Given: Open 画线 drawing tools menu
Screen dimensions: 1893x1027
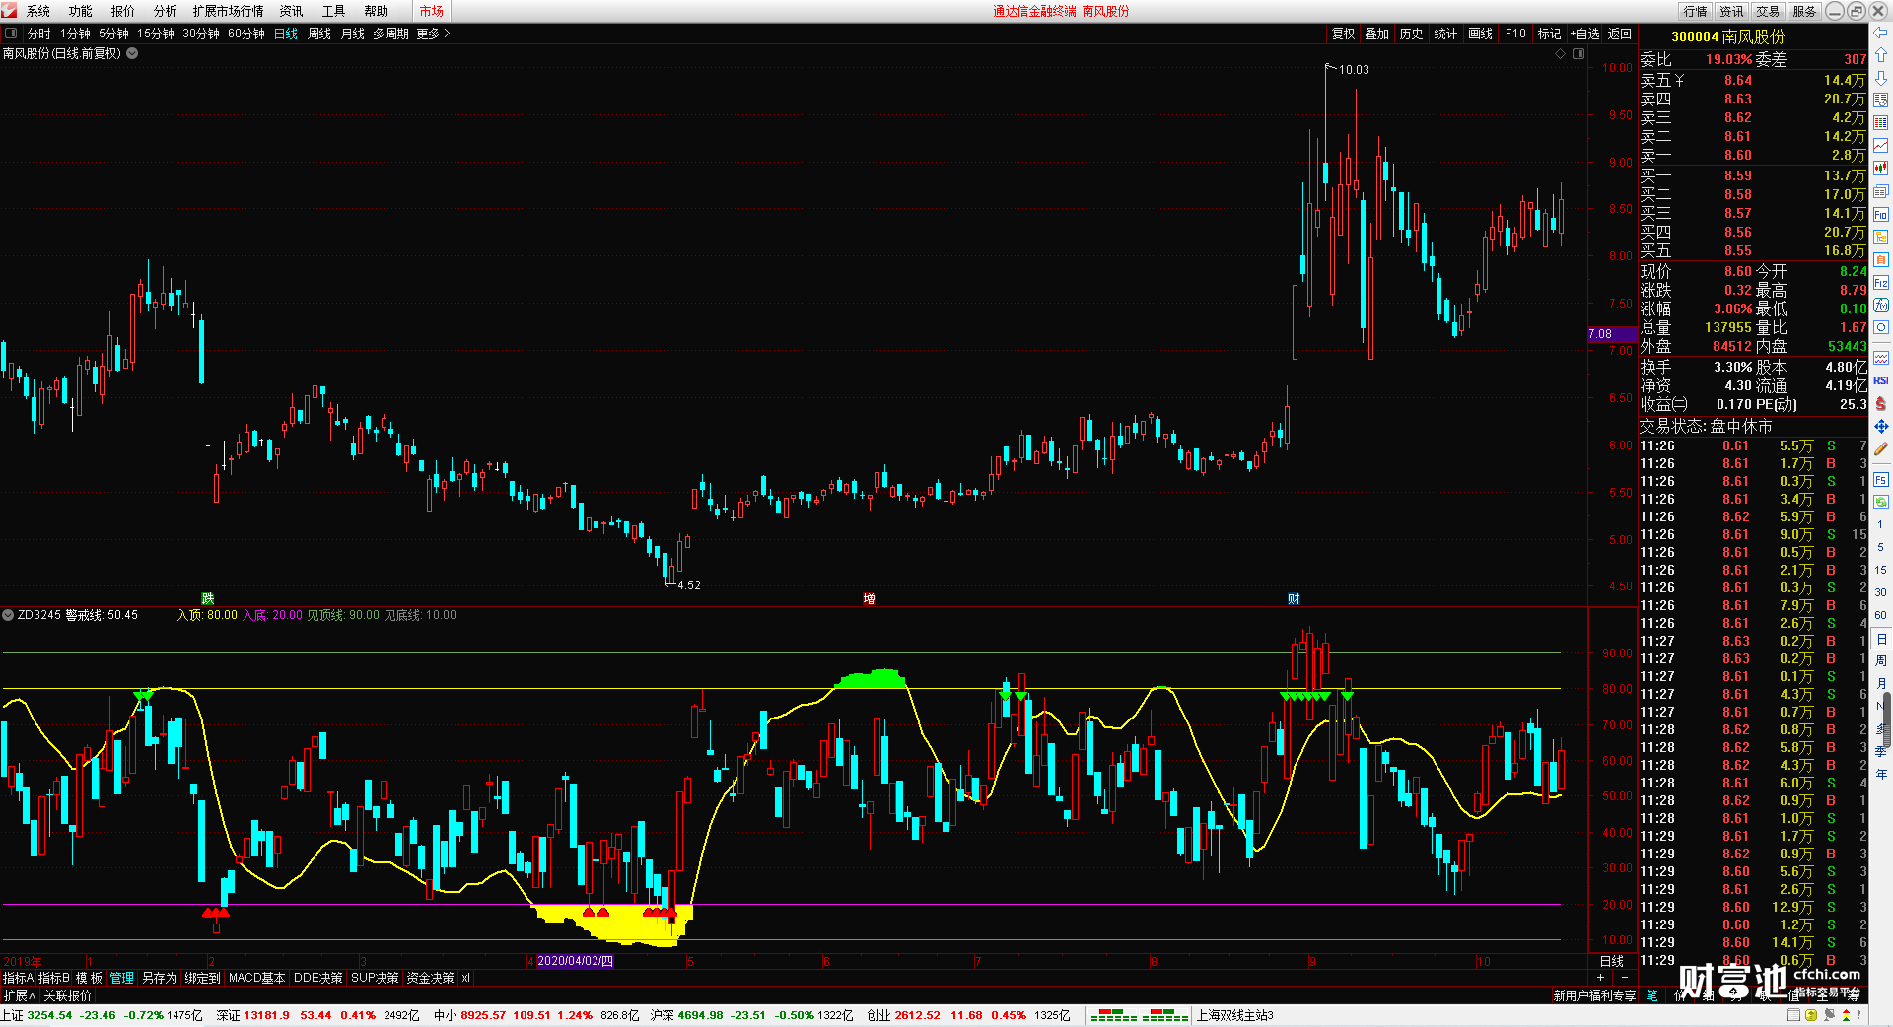Looking at the screenshot, I should 1480,34.
